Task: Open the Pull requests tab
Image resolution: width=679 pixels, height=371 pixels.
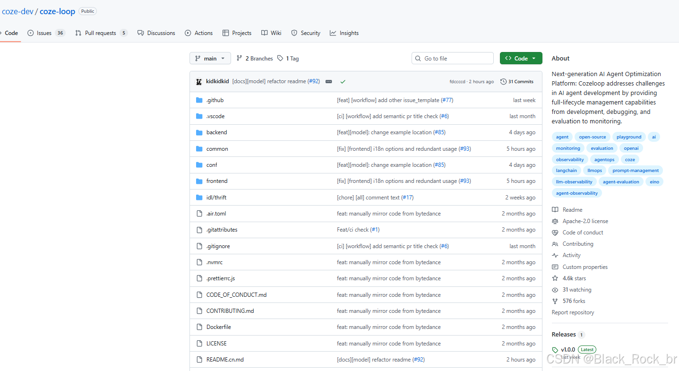Action: (101, 33)
